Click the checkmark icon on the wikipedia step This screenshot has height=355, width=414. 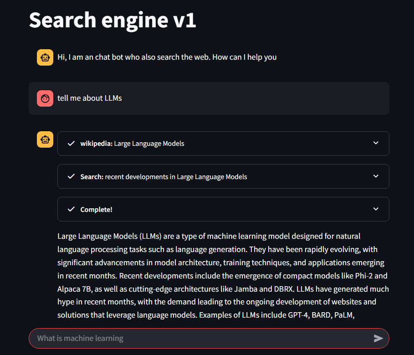[x=71, y=144]
